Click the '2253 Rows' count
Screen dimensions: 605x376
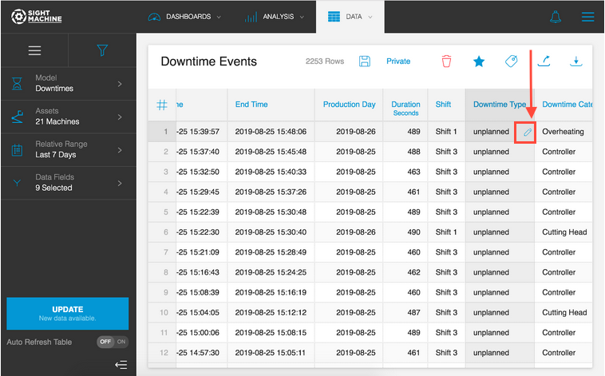pyautogui.click(x=325, y=61)
